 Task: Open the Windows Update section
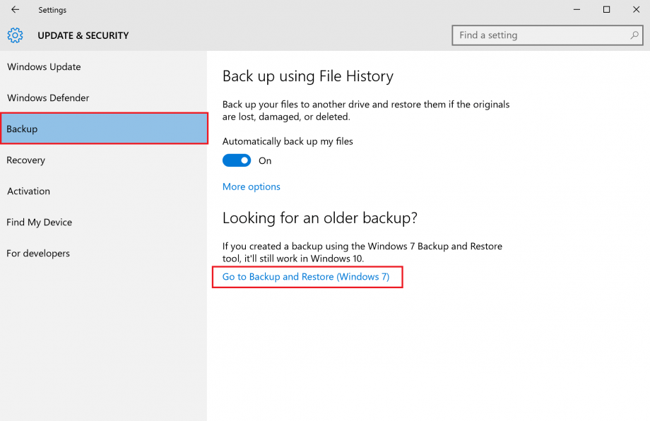pos(44,67)
